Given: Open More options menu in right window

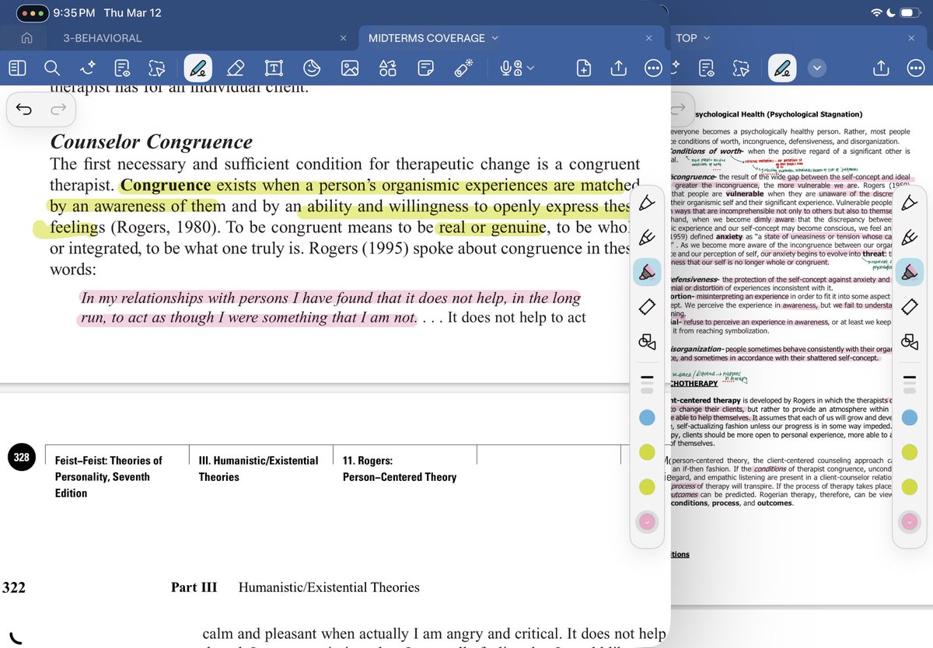Looking at the screenshot, I should (916, 68).
